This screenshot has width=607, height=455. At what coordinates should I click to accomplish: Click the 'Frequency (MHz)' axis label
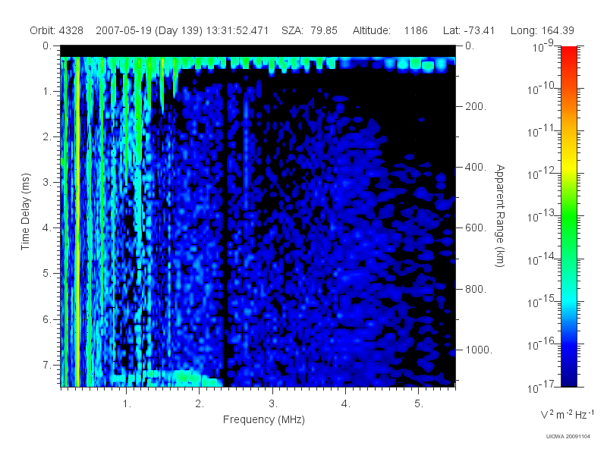coord(263,419)
